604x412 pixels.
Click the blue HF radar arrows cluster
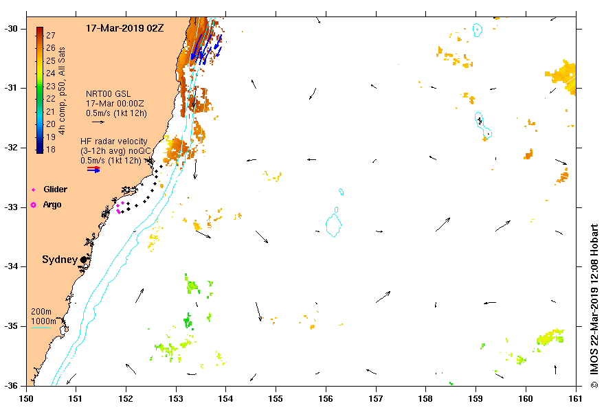(x=206, y=48)
